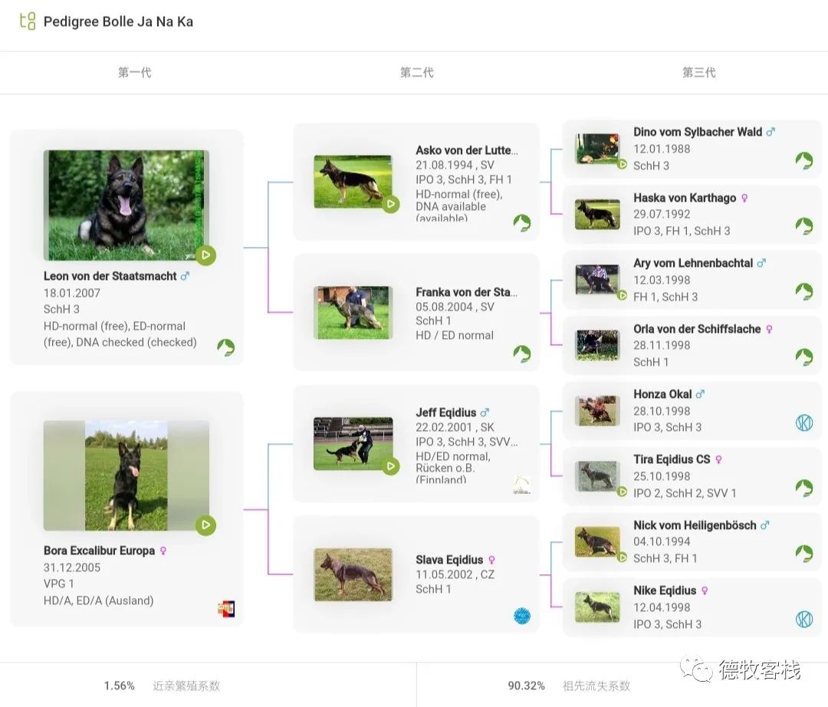
Task: Open Jeff Eqidius name link
Action: tap(446, 413)
